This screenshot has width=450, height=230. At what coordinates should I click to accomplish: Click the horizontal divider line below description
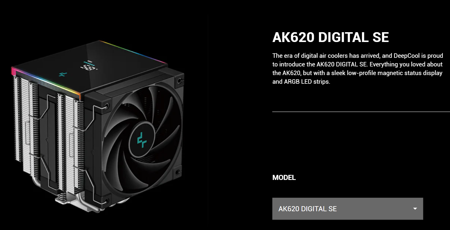(x=361, y=112)
